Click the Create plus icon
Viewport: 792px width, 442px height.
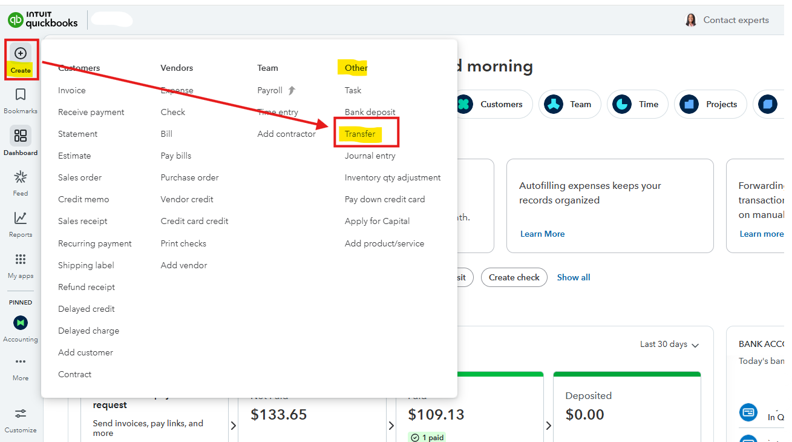click(21, 54)
